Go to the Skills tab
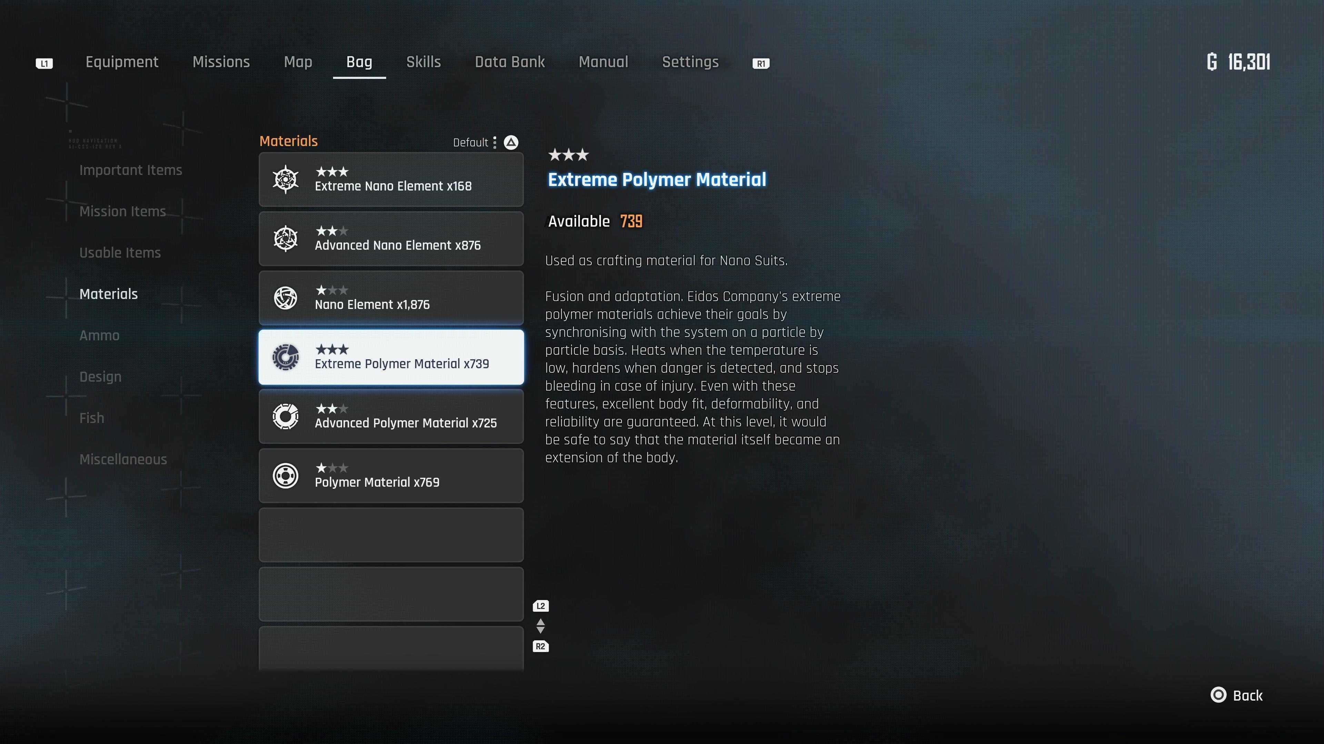1324x744 pixels. click(x=423, y=62)
